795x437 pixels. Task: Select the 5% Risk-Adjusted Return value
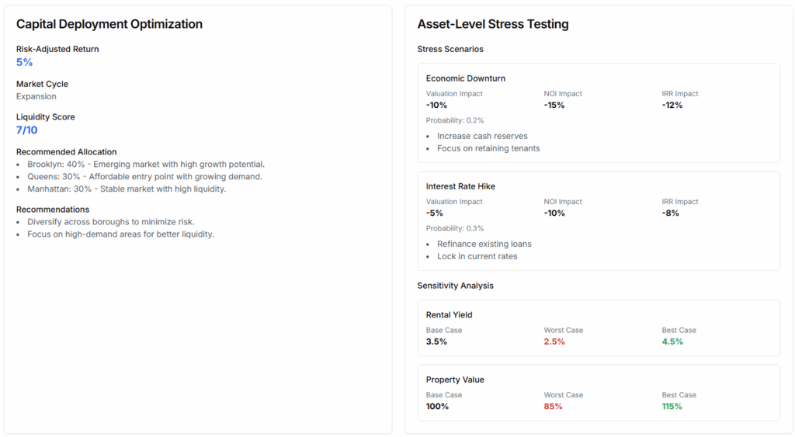(x=24, y=62)
